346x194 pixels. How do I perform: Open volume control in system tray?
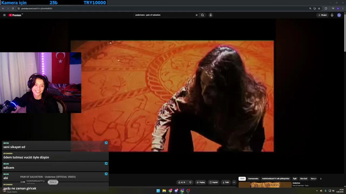(333, 191)
